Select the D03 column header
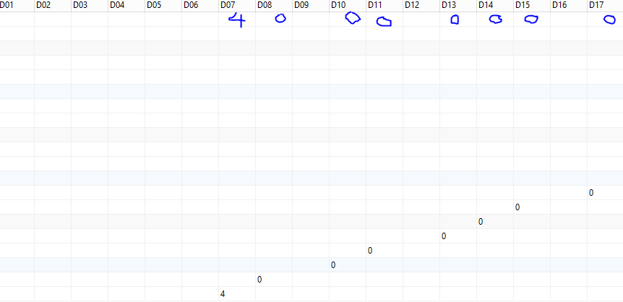Image resolution: width=623 pixels, height=302 pixels. [x=90, y=6]
